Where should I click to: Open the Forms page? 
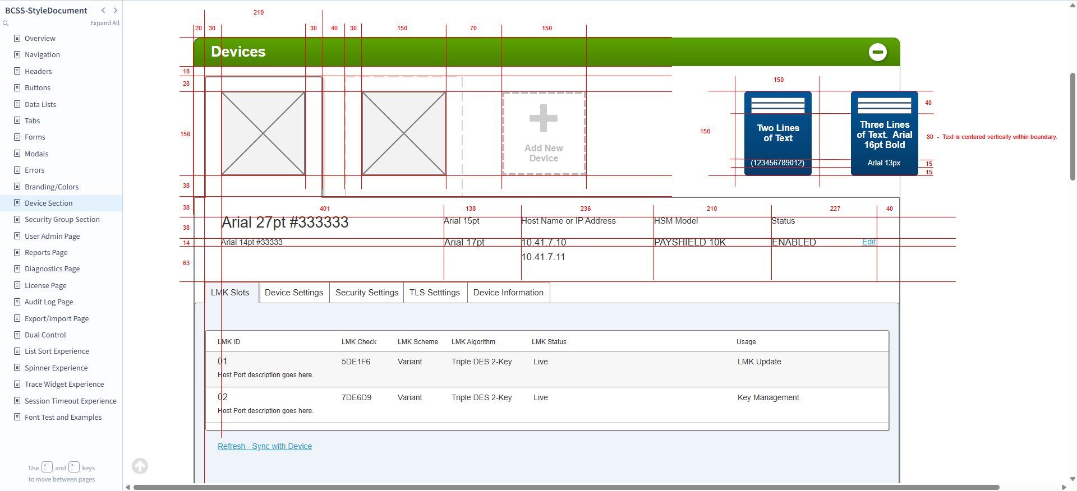click(35, 137)
